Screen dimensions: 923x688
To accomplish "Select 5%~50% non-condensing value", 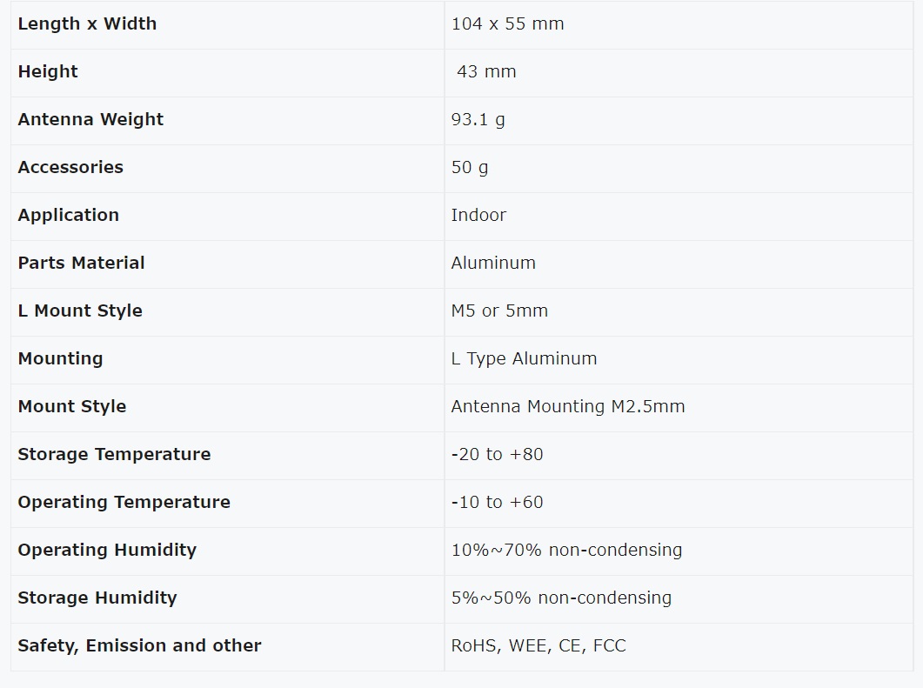I will pos(561,598).
